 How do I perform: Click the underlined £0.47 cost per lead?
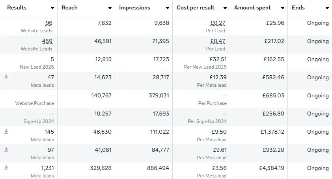point(218,41)
